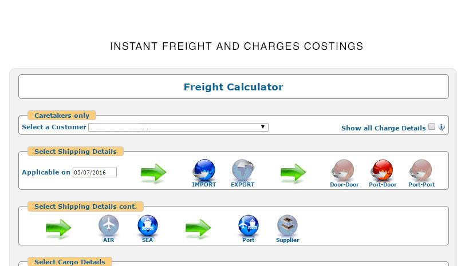Click the Applicable on date field
Screen dimensions: 469x266
94,172
